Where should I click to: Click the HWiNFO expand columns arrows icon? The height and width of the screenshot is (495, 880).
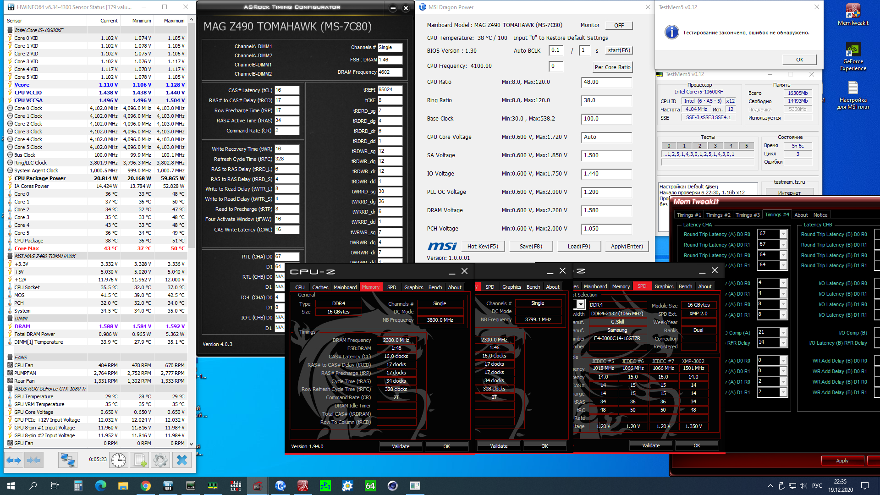click(14, 460)
